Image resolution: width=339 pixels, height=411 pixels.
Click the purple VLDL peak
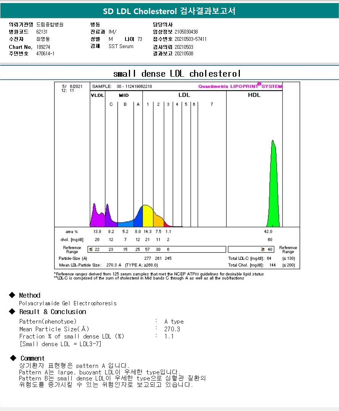(x=95, y=218)
